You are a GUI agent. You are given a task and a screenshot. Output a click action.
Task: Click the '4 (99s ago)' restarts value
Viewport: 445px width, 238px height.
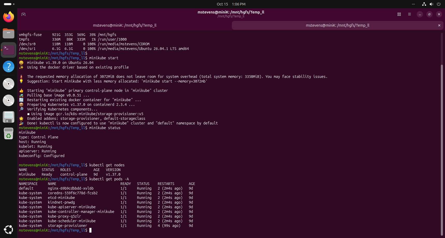click(x=169, y=226)
